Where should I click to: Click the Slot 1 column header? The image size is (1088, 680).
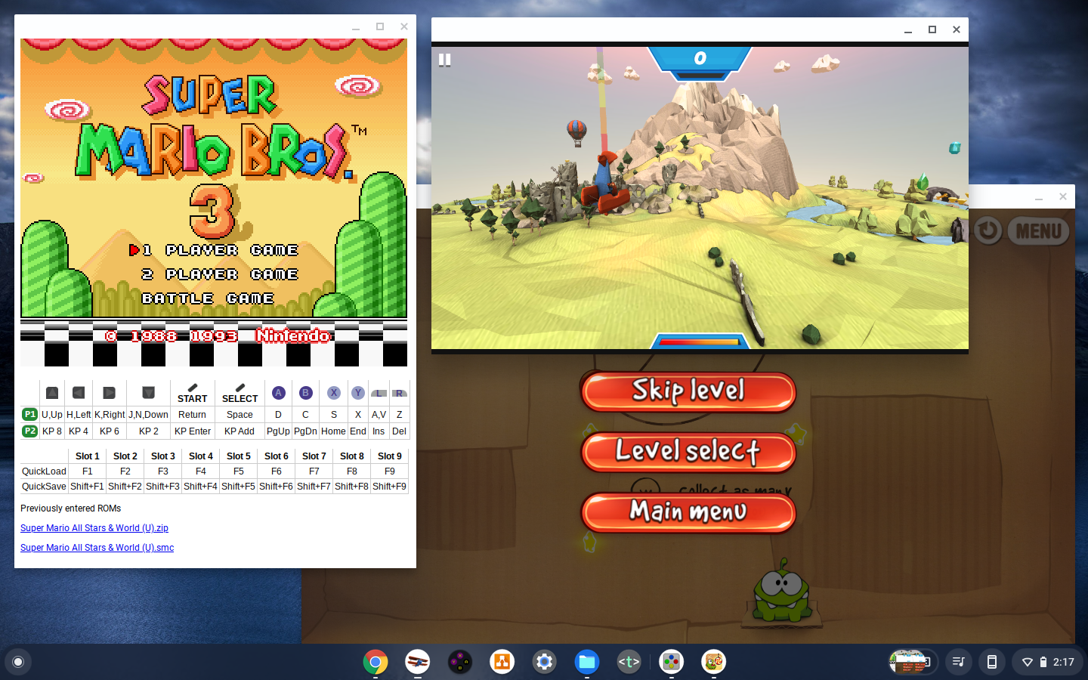point(87,456)
